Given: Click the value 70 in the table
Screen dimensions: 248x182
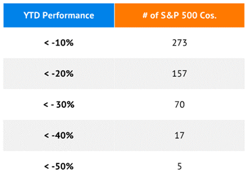Looking at the screenshot, I should point(180,105).
